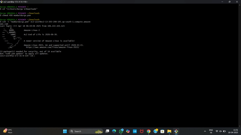Click the terminal vertical scrollbar track
The width and height of the screenshot is (241, 135).
(x=239, y=65)
